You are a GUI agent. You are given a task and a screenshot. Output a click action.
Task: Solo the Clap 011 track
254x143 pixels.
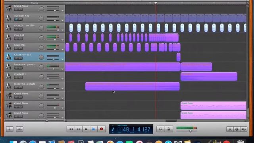(x=20, y=39)
